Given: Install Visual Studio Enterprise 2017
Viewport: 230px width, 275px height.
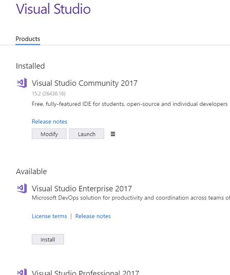Looking at the screenshot, I should click(x=48, y=239).
